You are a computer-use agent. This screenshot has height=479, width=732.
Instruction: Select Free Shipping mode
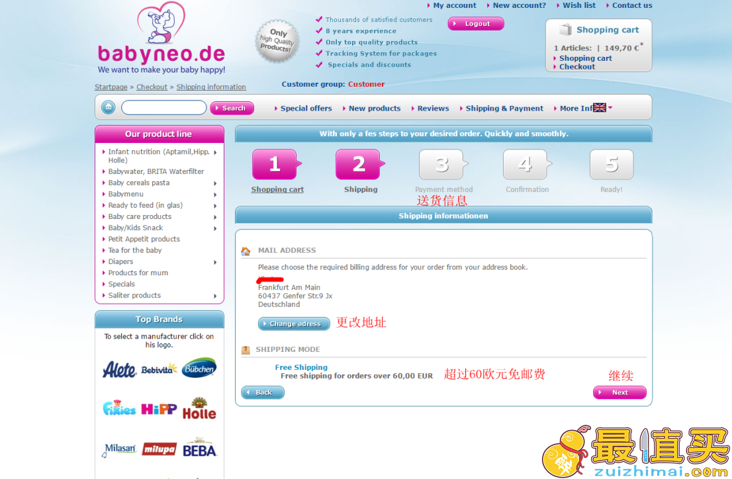point(301,367)
